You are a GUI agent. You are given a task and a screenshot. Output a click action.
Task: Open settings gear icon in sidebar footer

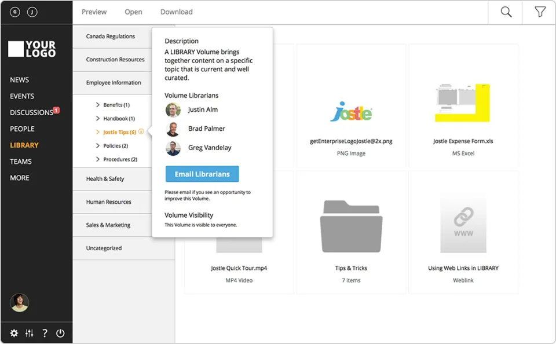click(14, 333)
